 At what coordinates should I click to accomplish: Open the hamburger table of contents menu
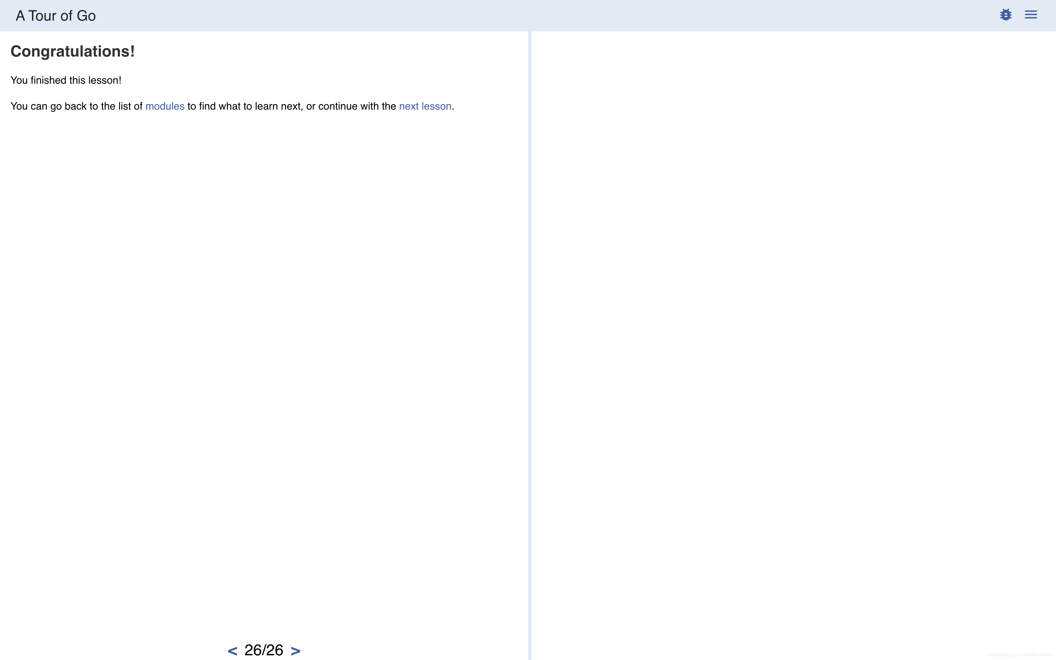pos(1031,15)
